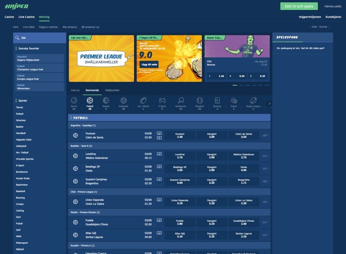Select the Bordtennis sport icon
346x254 pixels.
pos(181,100)
